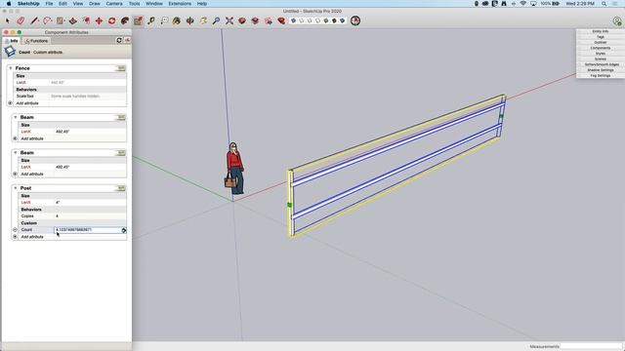
Task: Click the Measurements input box
Action: coord(591,347)
